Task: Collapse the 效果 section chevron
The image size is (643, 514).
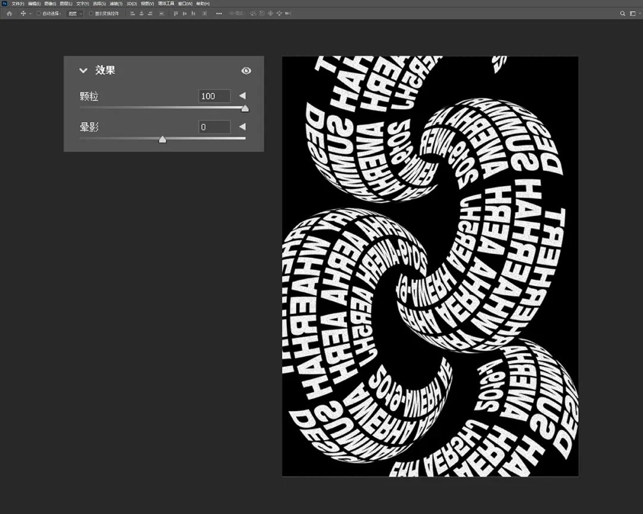Action: 83,71
